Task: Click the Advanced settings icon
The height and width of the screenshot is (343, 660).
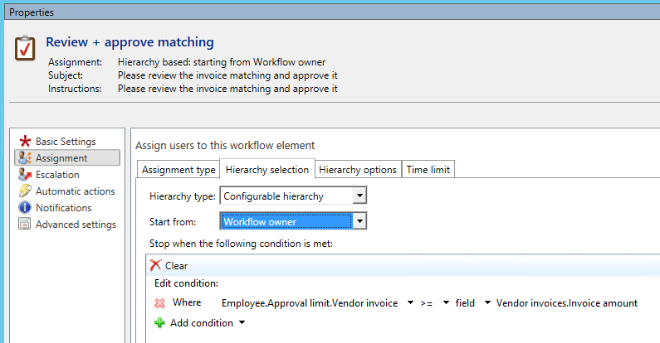Action: click(x=24, y=225)
